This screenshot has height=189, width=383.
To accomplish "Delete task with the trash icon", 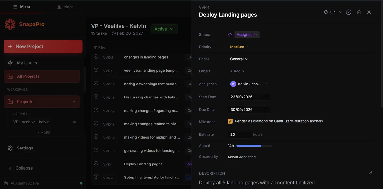I will (359, 12).
